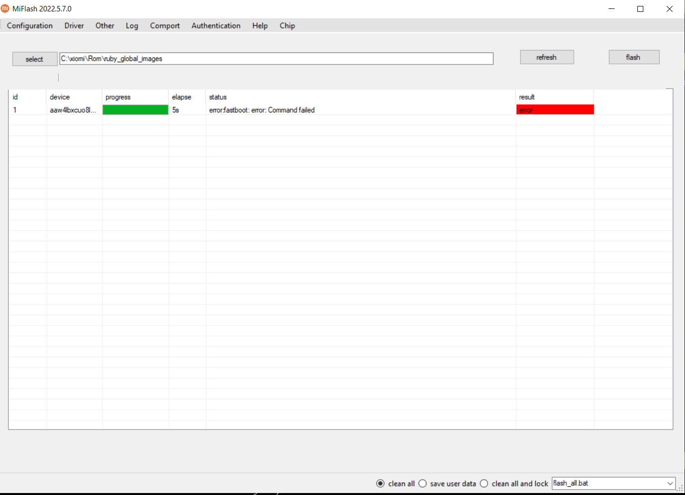
Task: Click the select button to choose ROM folder
Action: click(35, 59)
